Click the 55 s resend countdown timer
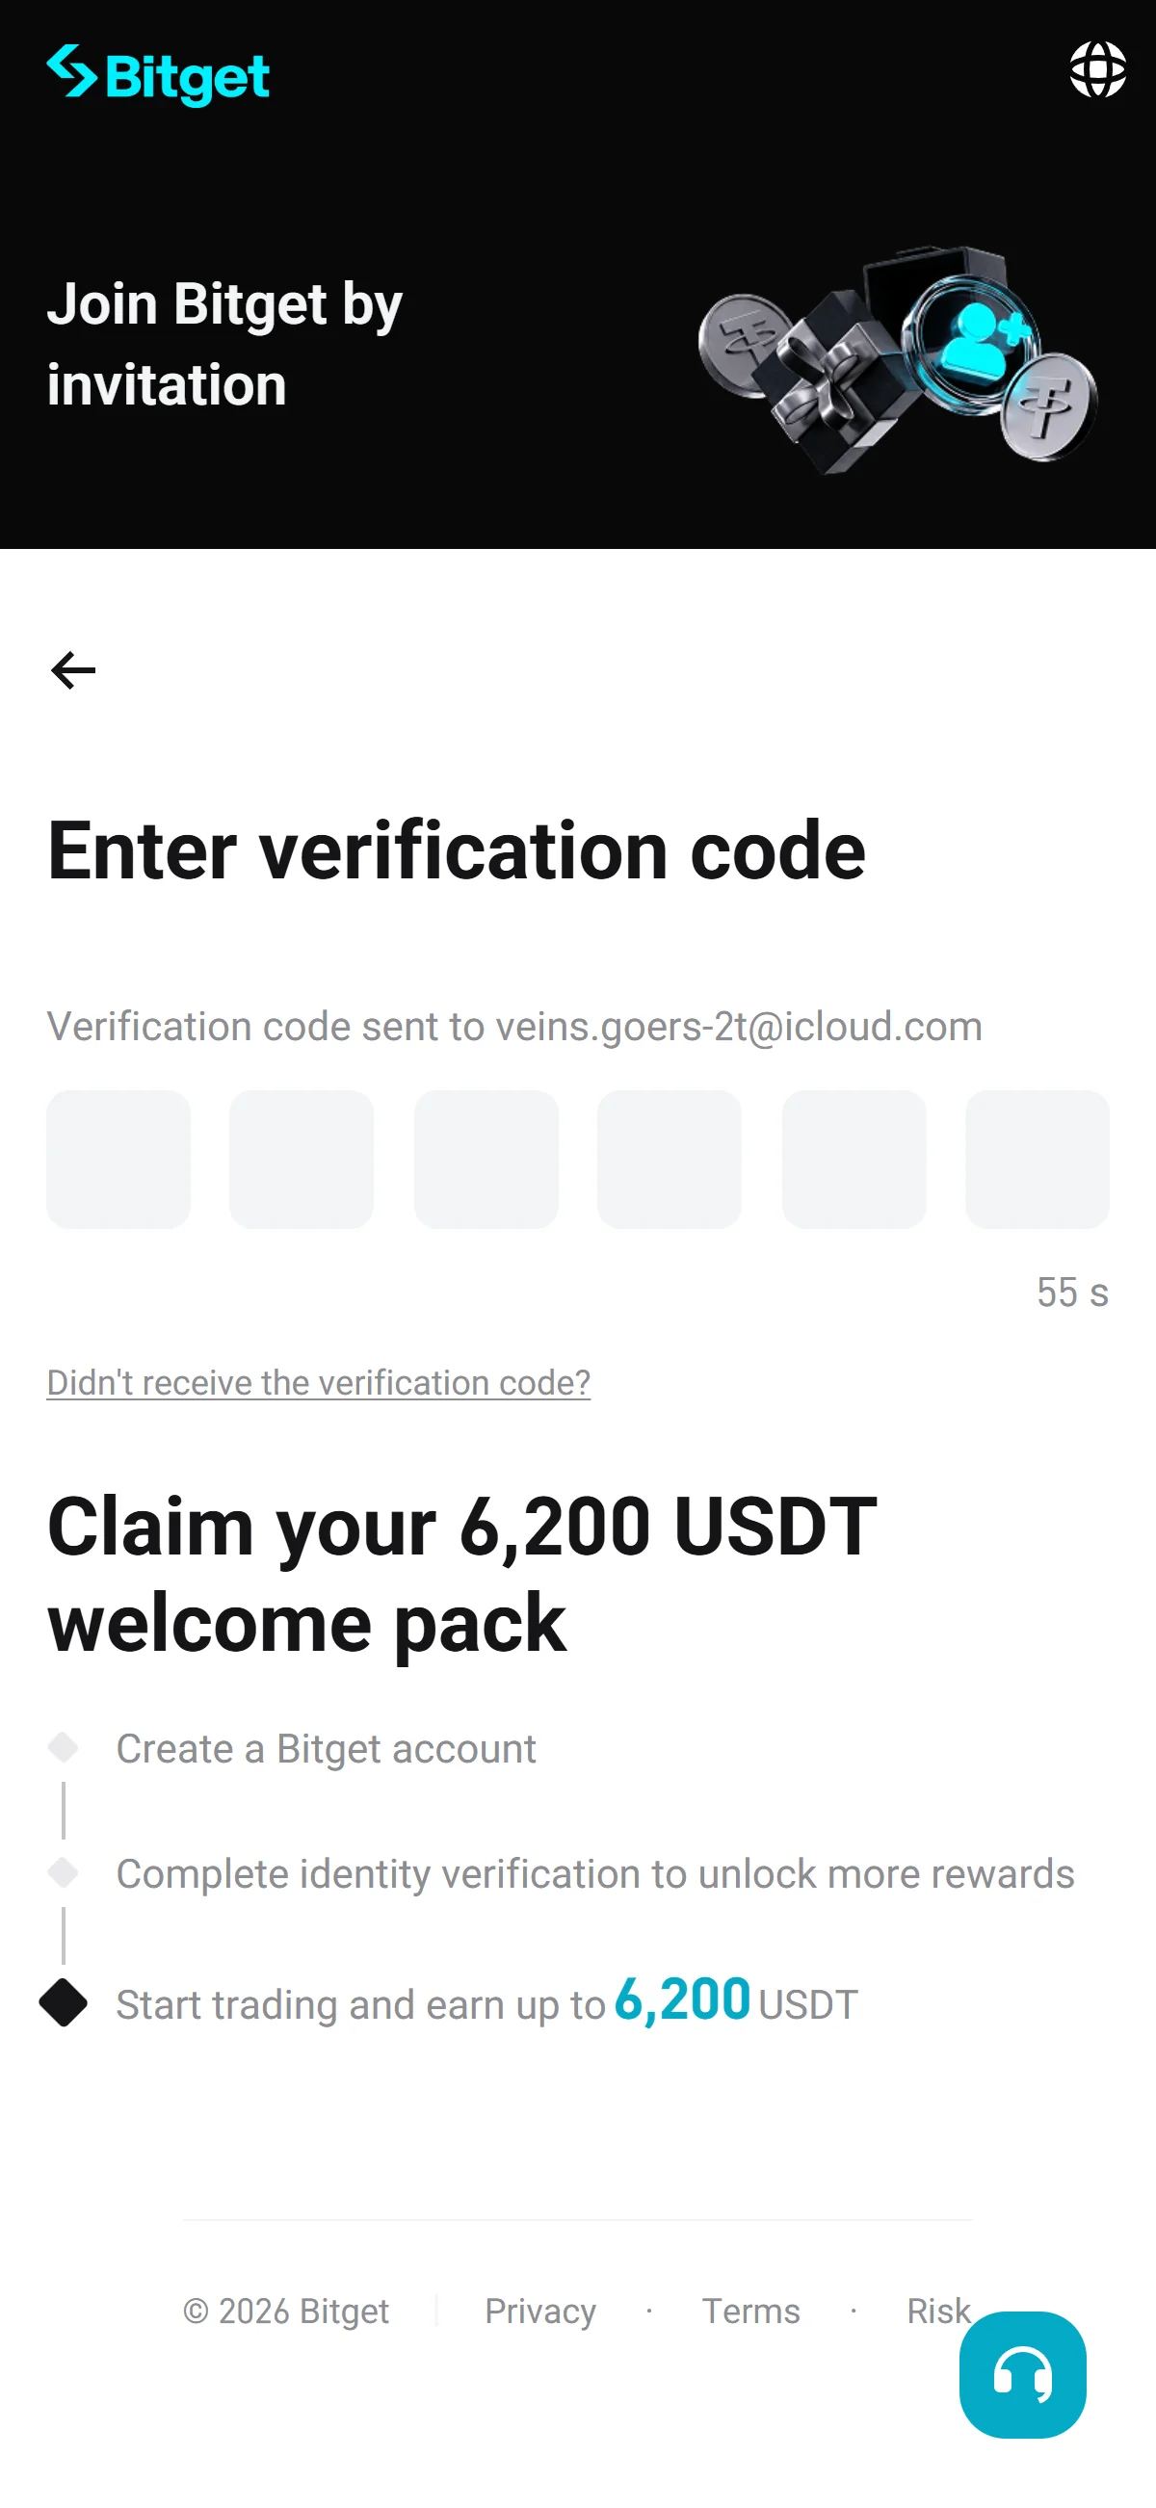The height and width of the screenshot is (2508, 1156). click(1072, 1292)
